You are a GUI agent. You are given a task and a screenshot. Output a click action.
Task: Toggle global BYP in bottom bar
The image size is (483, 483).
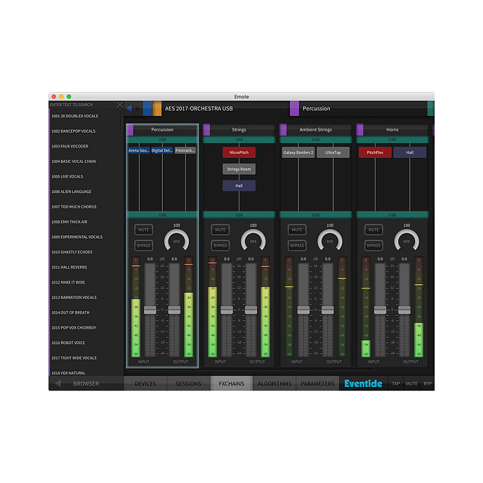(x=428, y=383)
